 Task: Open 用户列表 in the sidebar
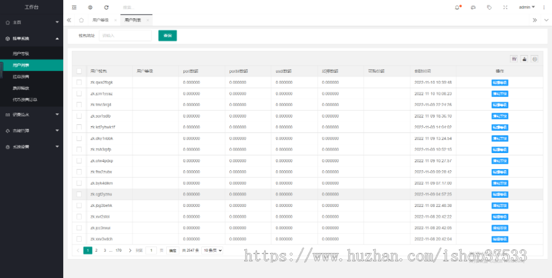click(32, 65)
